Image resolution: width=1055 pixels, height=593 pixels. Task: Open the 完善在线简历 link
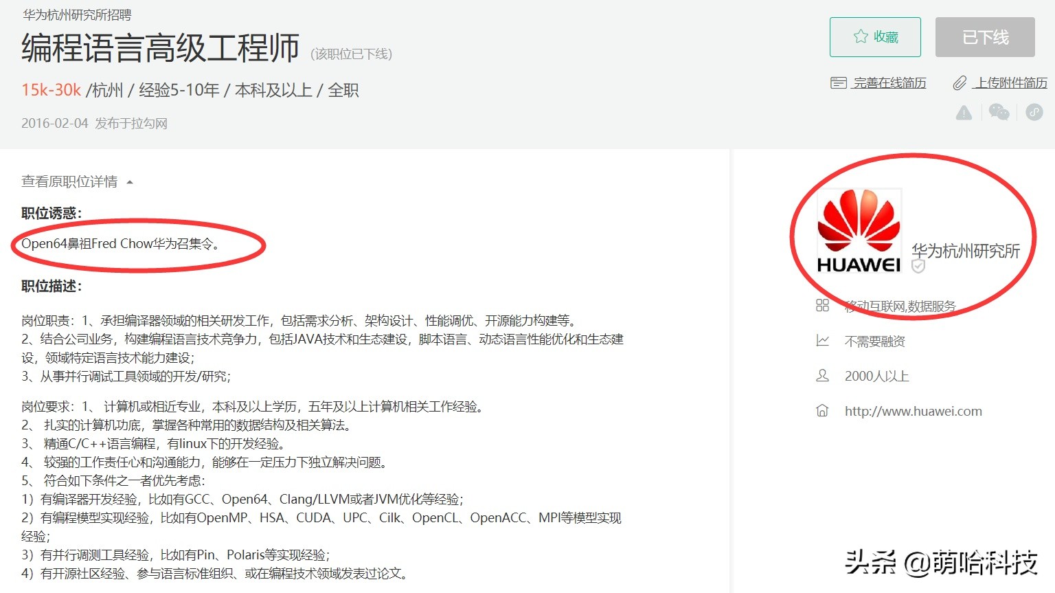pyautogui.click(x=889, y=82)
